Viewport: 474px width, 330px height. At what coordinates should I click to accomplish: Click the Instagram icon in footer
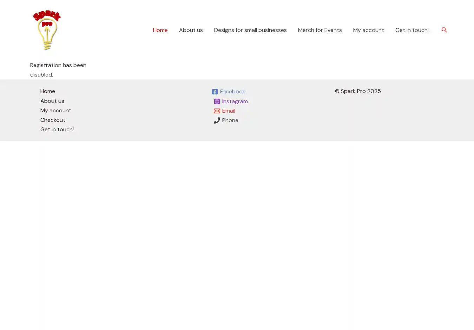click(x=217, y=101)
